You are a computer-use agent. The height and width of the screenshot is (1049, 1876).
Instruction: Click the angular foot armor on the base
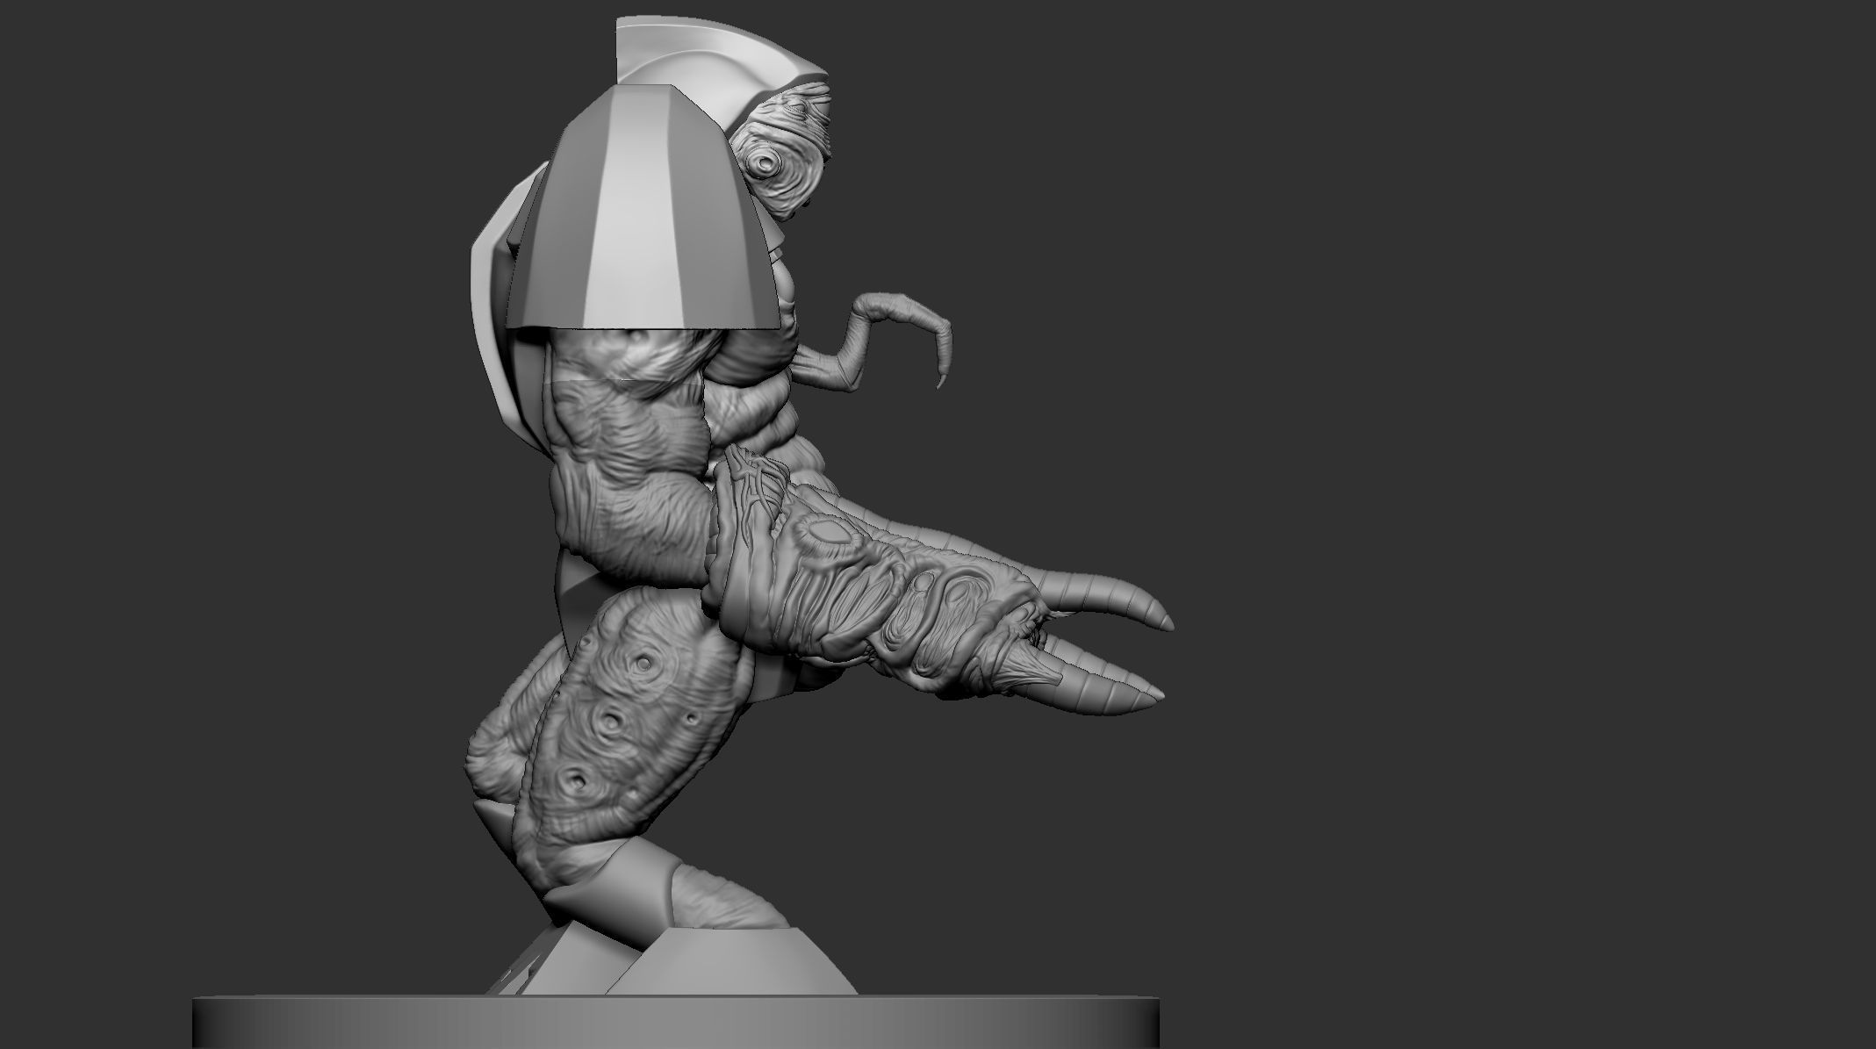click(x=729, y=961)
